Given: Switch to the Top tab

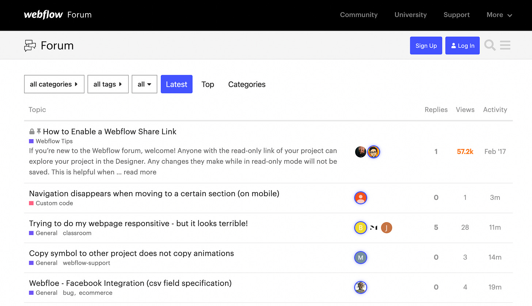Looking at the screenshot, I should click(x=208, y=84).
